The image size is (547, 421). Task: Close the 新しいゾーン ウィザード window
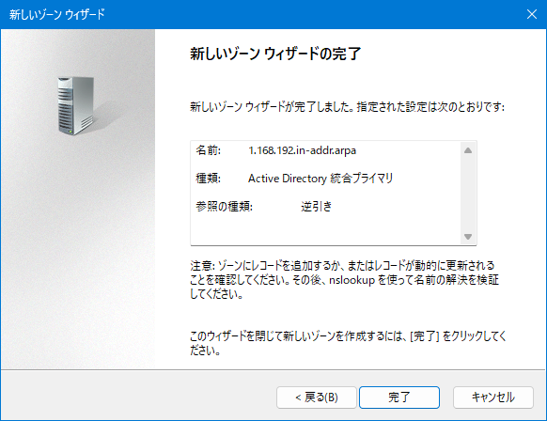point(532,14)
